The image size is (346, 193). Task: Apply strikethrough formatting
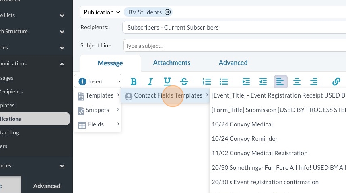click(184, 82)
